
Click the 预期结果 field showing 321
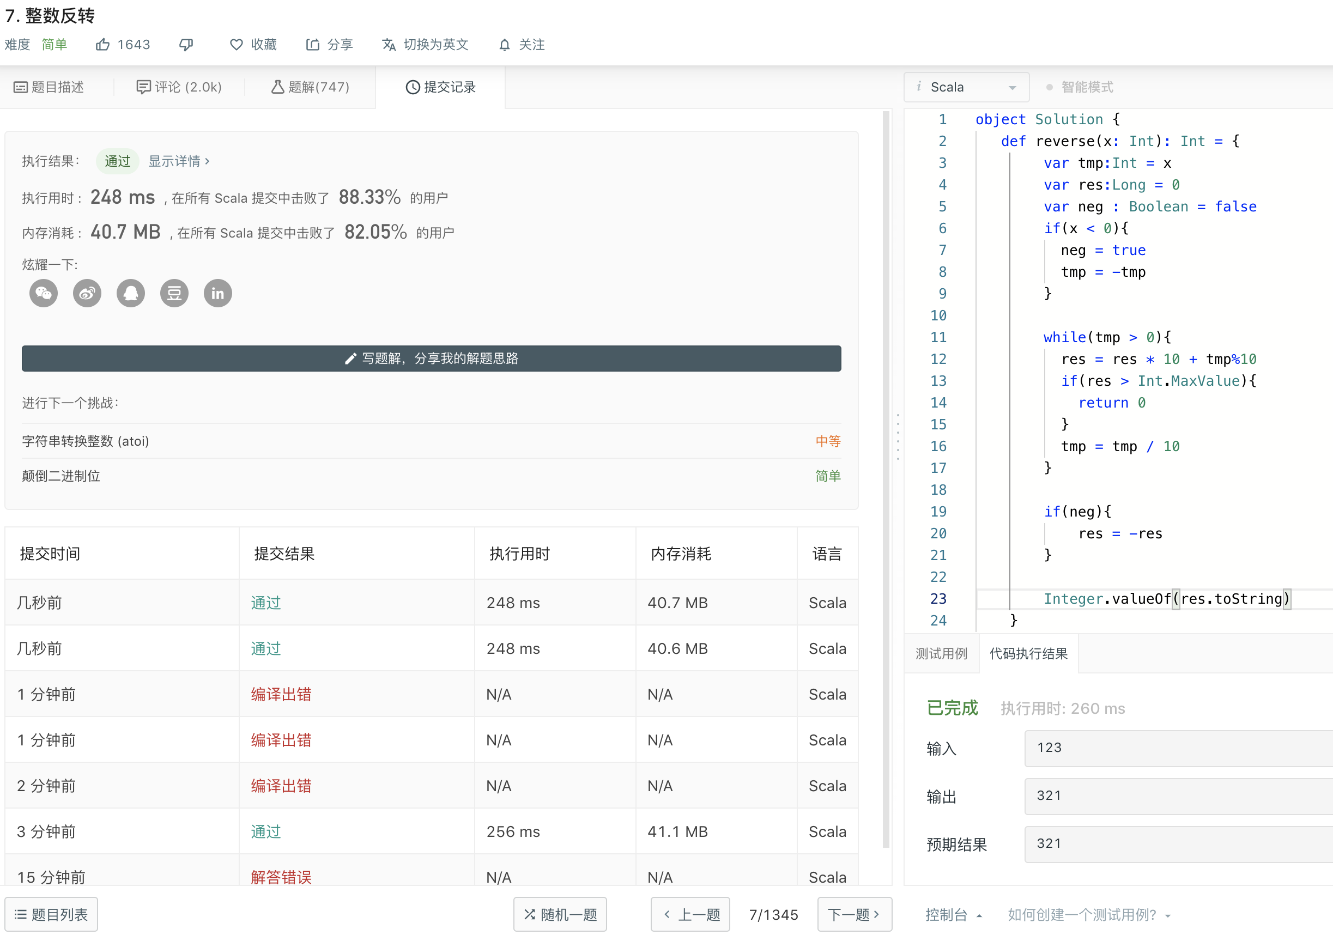tap(1179, 844)
